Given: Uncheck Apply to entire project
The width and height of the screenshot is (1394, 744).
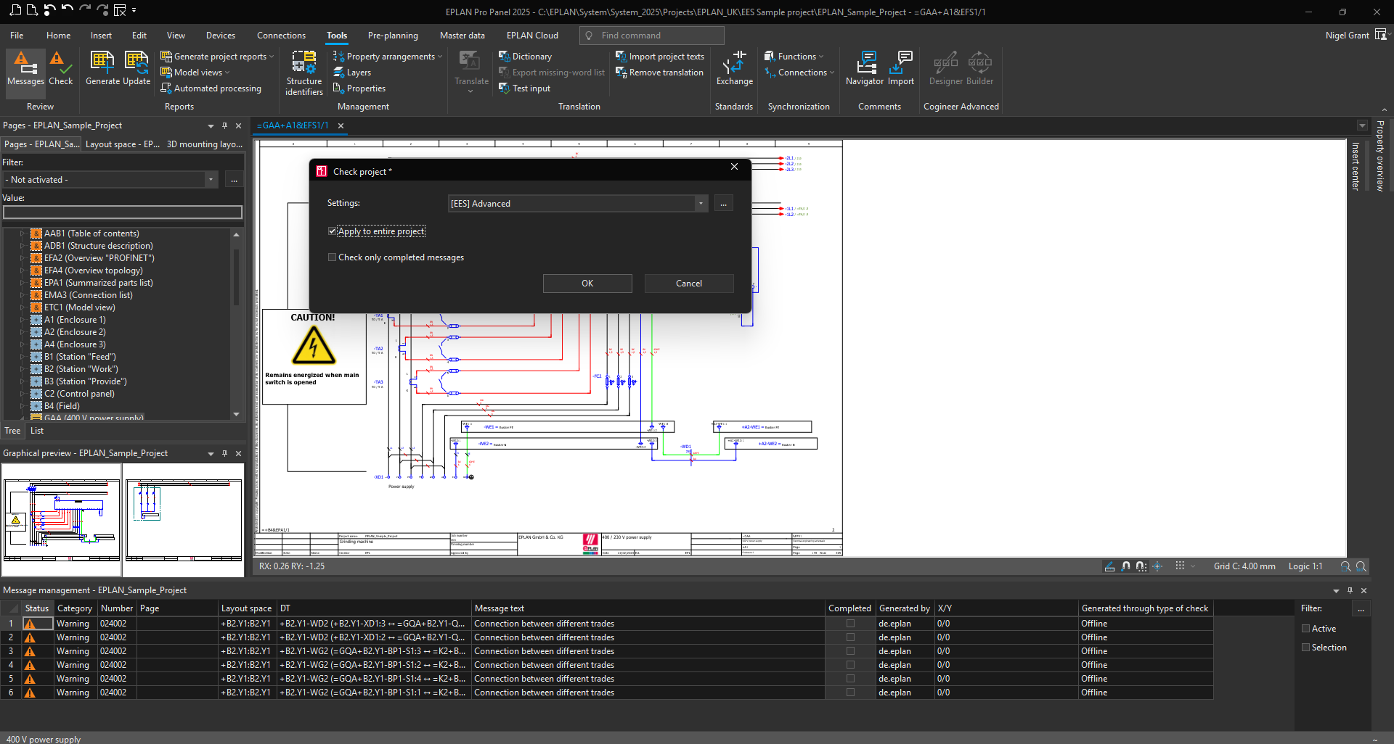Looking at the screenshot, I should (333, 231).
